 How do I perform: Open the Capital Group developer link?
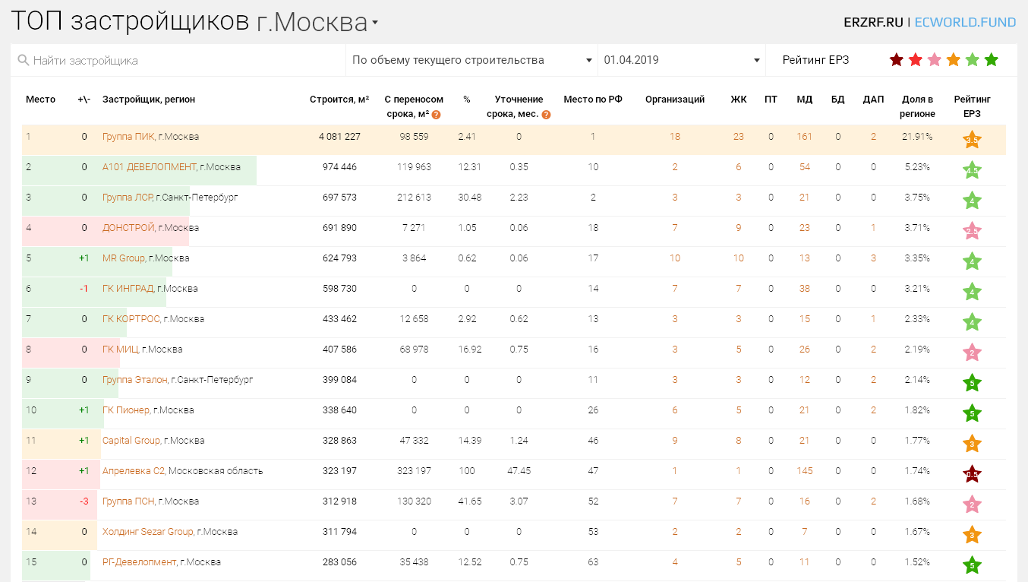click(x=131, y=441)
